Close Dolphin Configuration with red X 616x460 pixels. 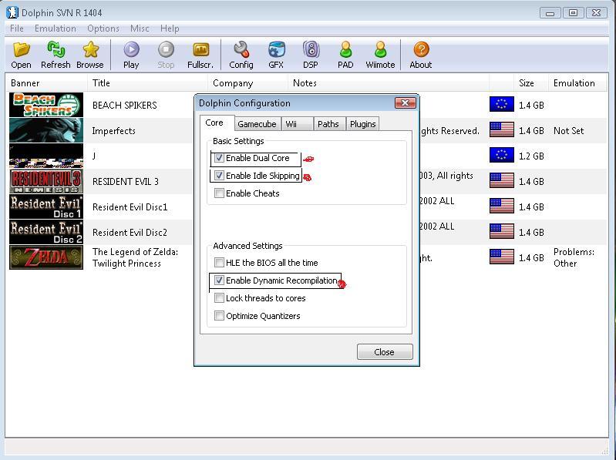point(405,102)
